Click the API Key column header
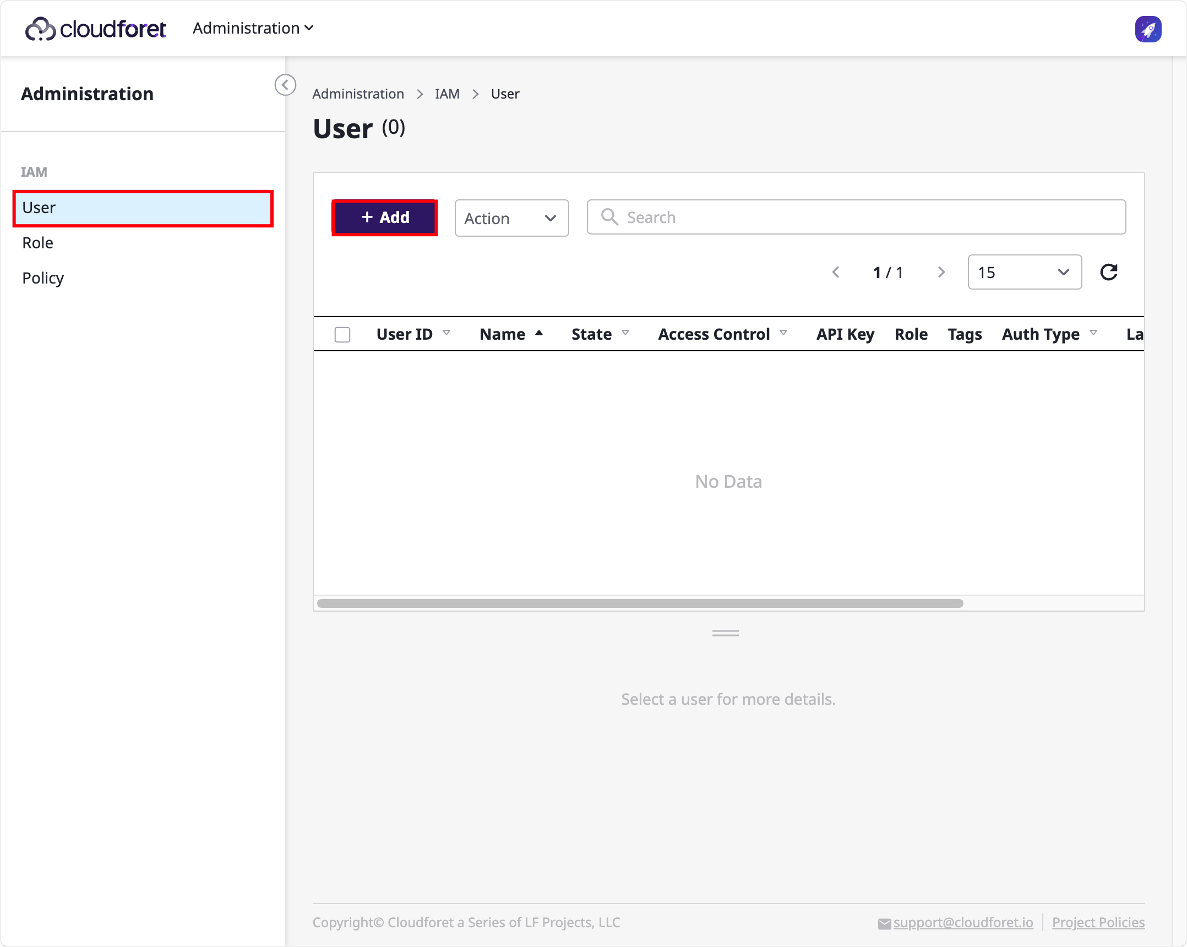 coord(845,334)
